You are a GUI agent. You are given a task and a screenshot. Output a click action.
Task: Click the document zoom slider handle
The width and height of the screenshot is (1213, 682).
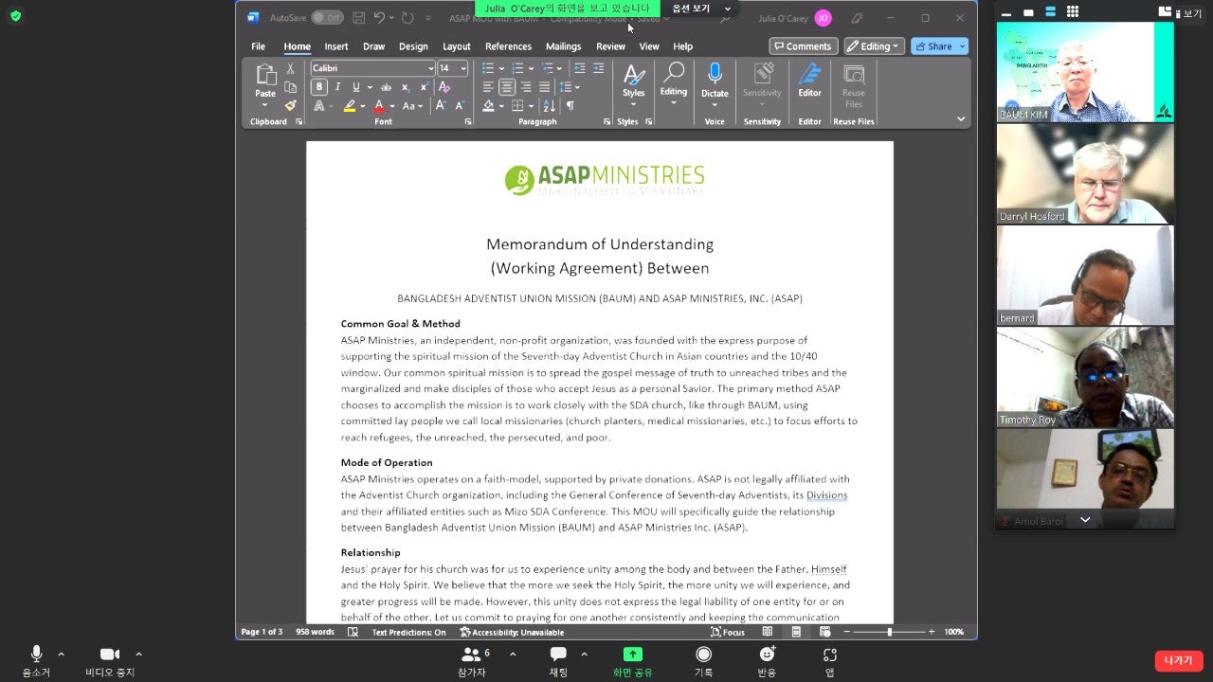point(889,632)
